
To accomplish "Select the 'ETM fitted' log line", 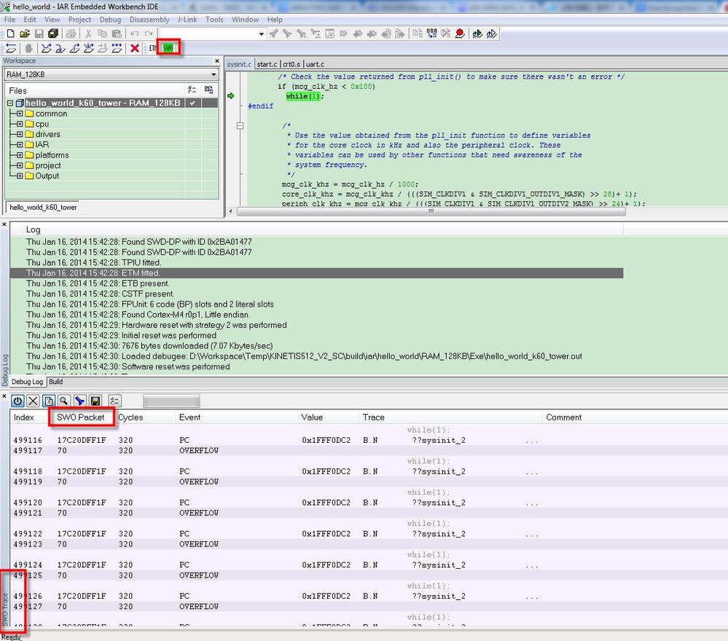I will [x=317, y=273].
